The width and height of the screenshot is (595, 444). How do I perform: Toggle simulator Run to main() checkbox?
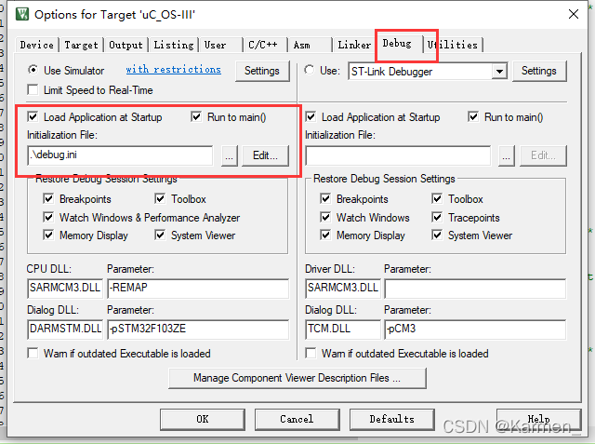click(x=196, y=116)
